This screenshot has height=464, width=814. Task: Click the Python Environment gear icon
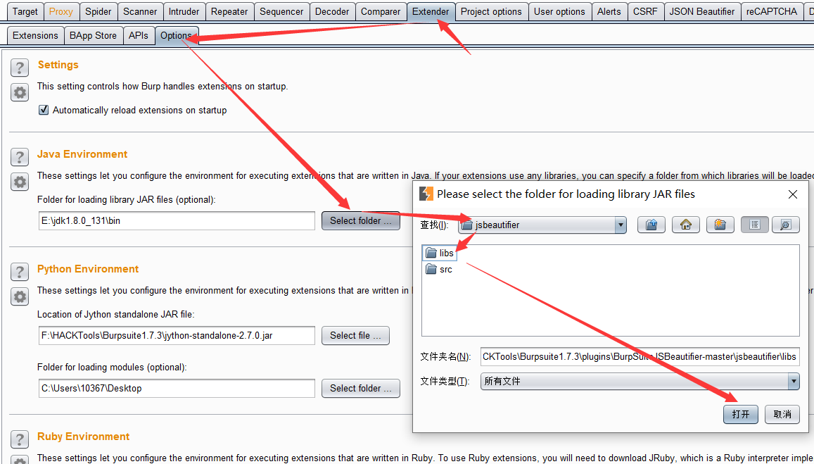coord(20,296)
